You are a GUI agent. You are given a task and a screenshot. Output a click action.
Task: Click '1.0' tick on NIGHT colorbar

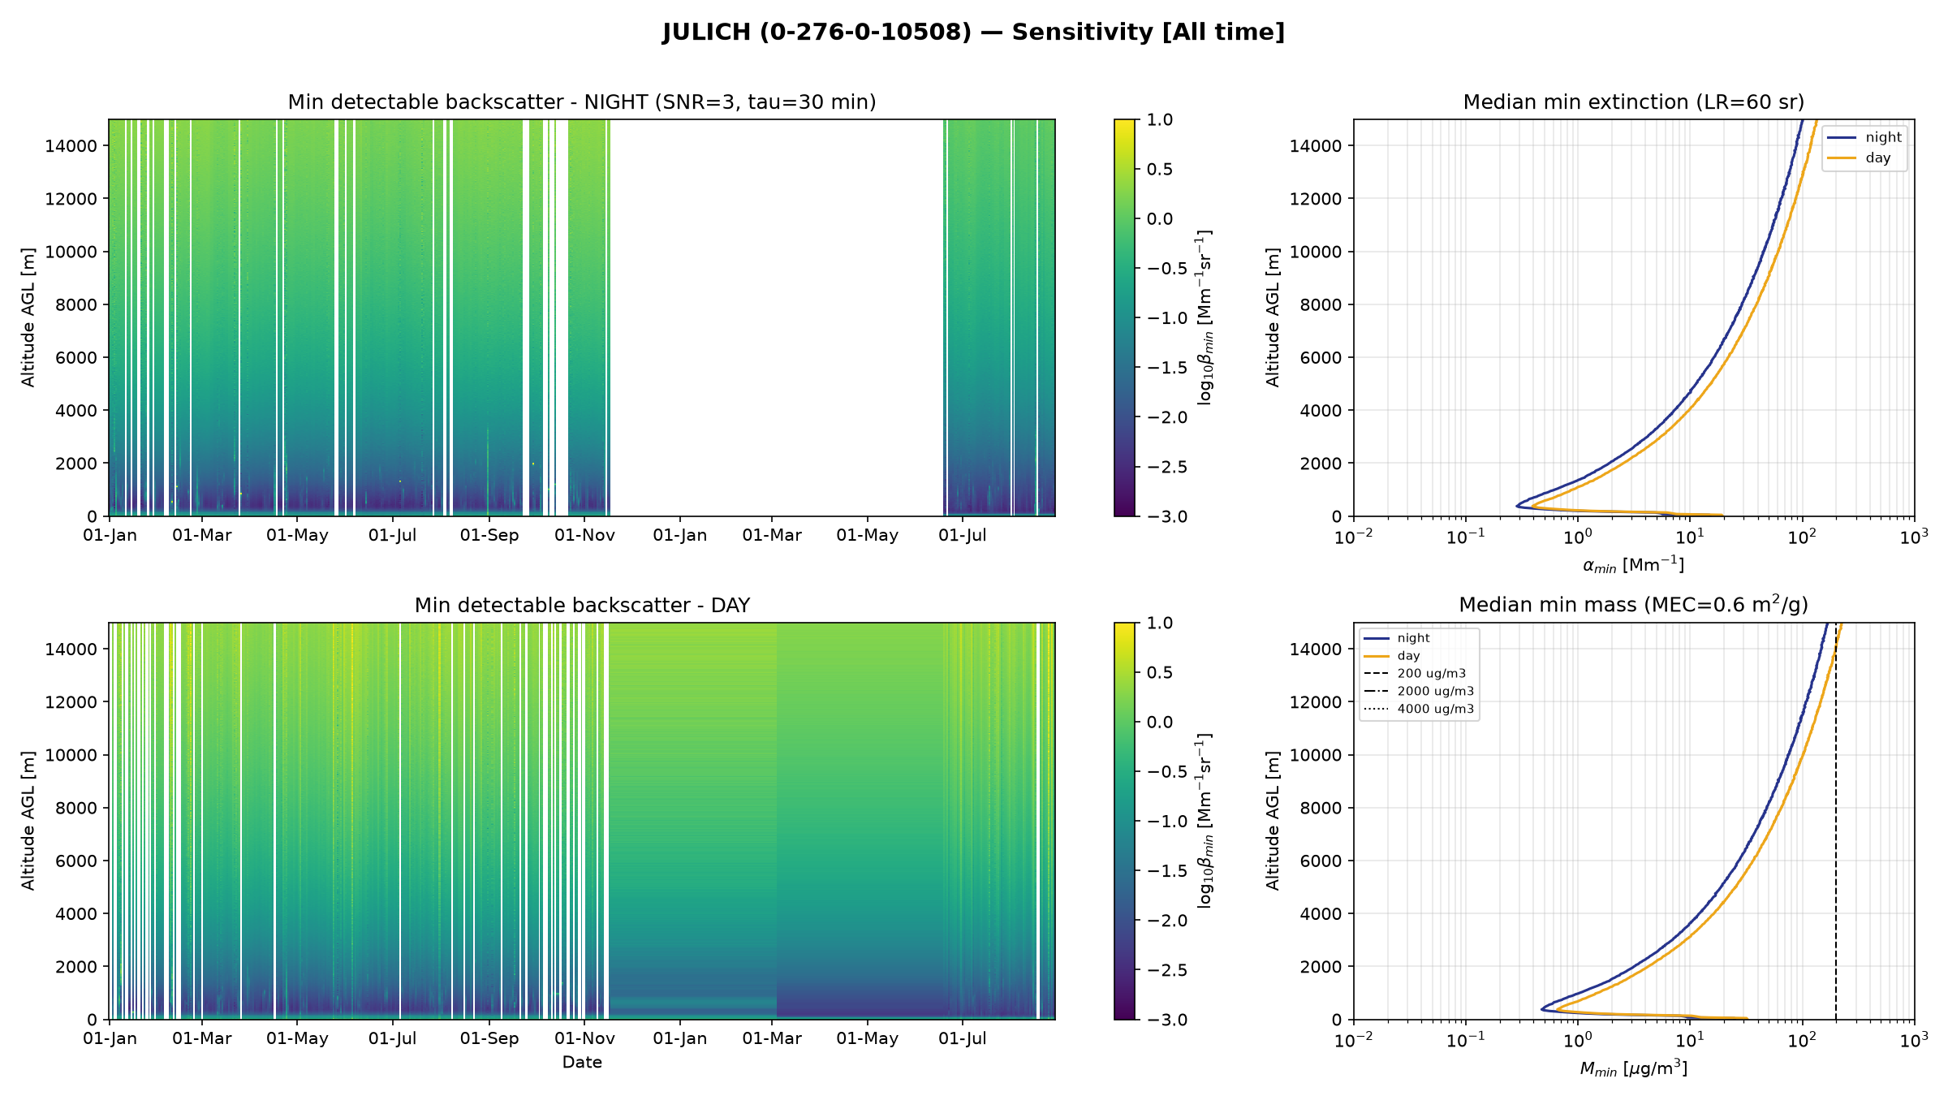pos(1160,119)
